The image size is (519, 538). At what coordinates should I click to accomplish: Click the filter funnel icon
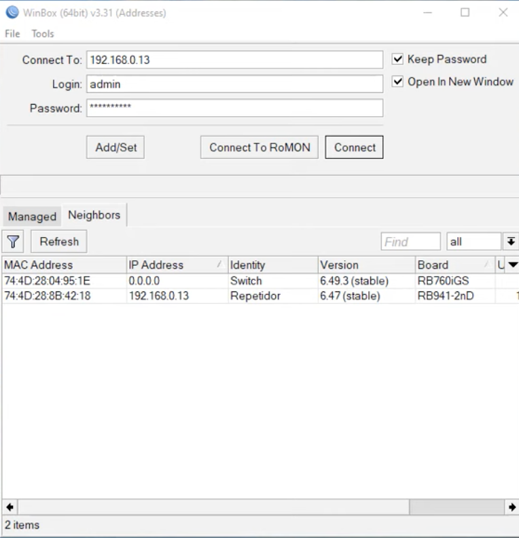13,242
